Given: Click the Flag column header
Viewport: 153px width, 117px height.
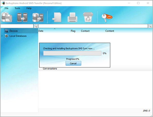Looking at the screenshot, I should (73, 31).
